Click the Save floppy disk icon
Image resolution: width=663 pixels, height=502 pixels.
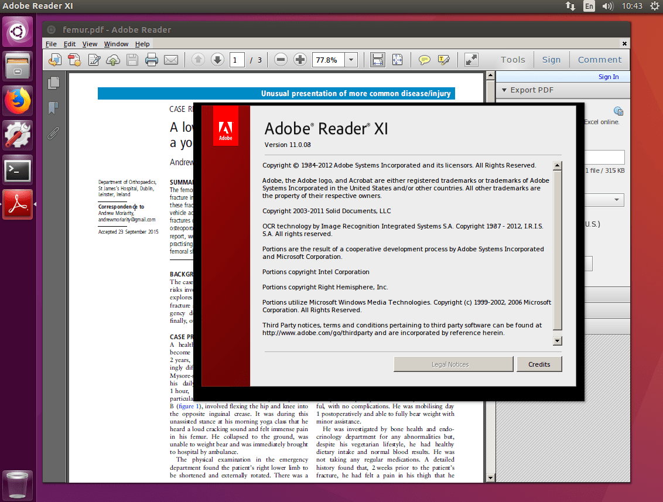pos(132,60)
